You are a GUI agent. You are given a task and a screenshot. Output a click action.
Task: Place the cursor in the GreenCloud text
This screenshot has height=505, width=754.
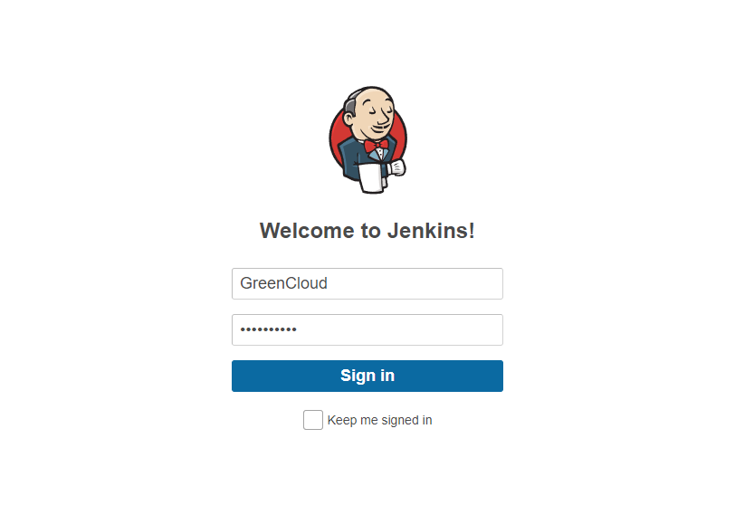tap(283, 283)
